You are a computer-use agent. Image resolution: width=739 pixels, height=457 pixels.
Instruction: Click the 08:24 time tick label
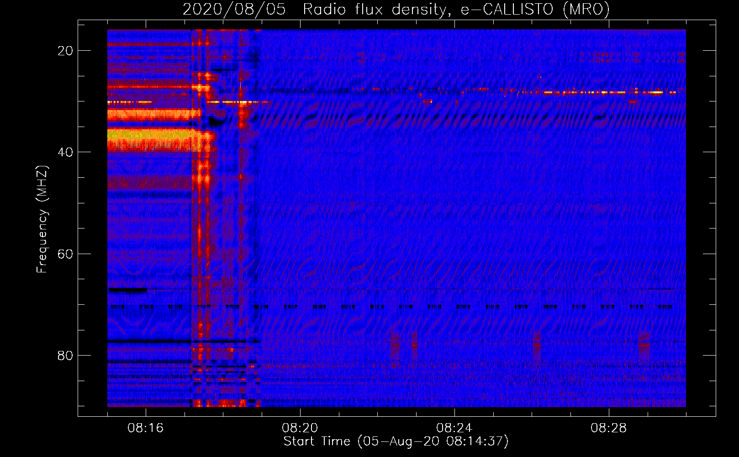point(454,428)
